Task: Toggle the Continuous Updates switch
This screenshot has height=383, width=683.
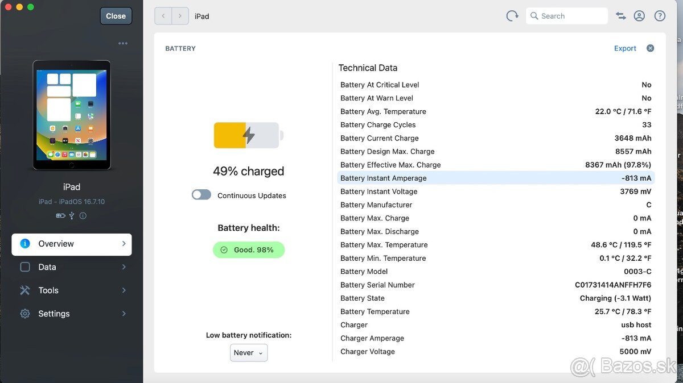Action: click(x=201, y=195)
